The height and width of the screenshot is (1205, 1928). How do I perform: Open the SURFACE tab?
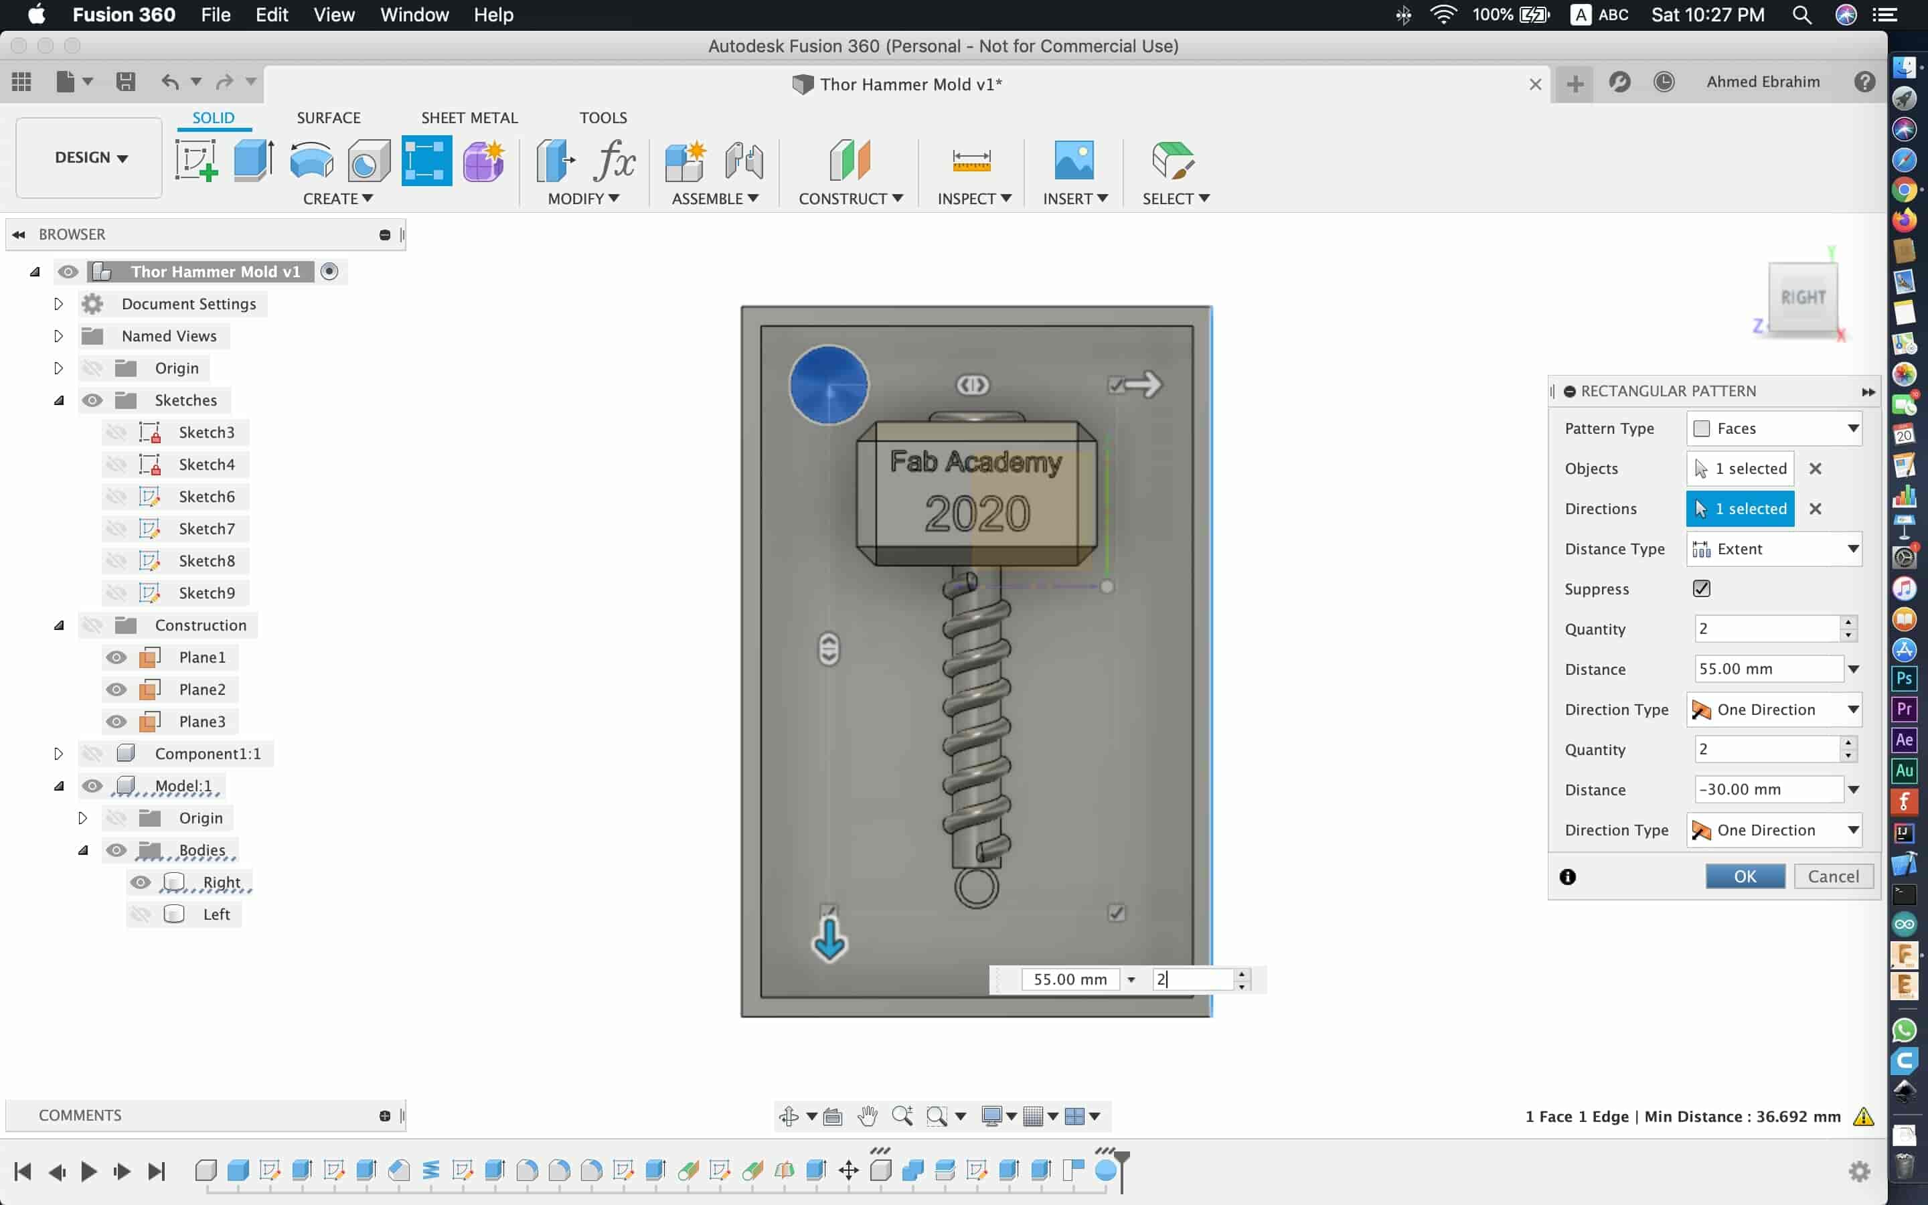(327, 116)
